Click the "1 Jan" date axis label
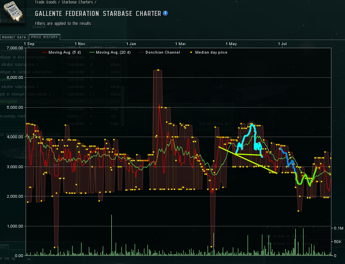This screenshot has width=345, height=264. click(x=131, y=43)
